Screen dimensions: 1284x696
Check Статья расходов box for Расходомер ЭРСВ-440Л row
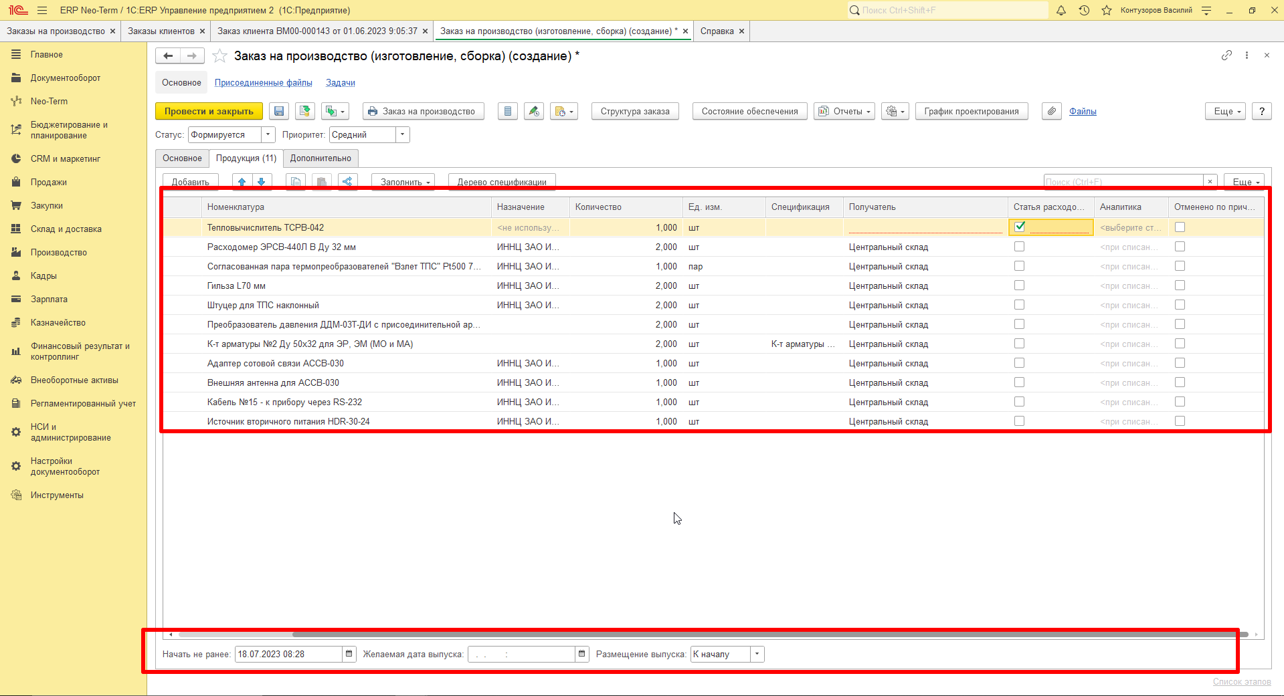click(1019, 247)
